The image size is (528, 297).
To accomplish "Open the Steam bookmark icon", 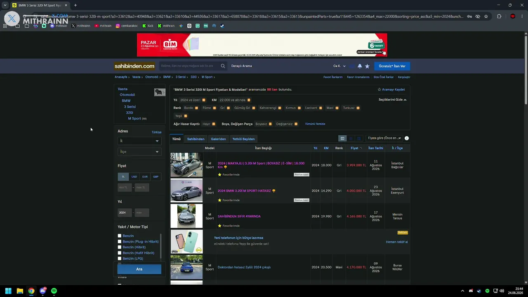I will pos(222,26).
